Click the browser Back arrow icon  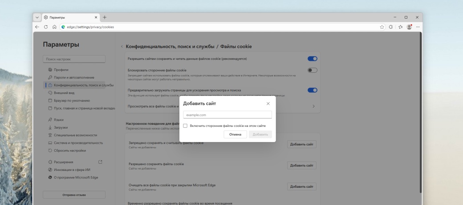tap(37, 27)
